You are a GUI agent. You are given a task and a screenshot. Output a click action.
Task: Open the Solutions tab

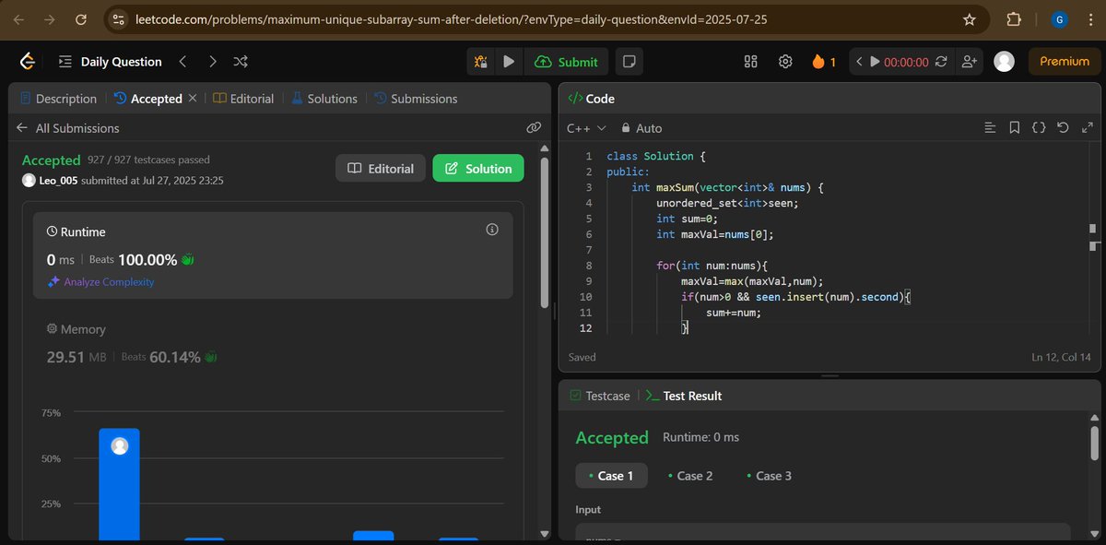tap(324, 99)
